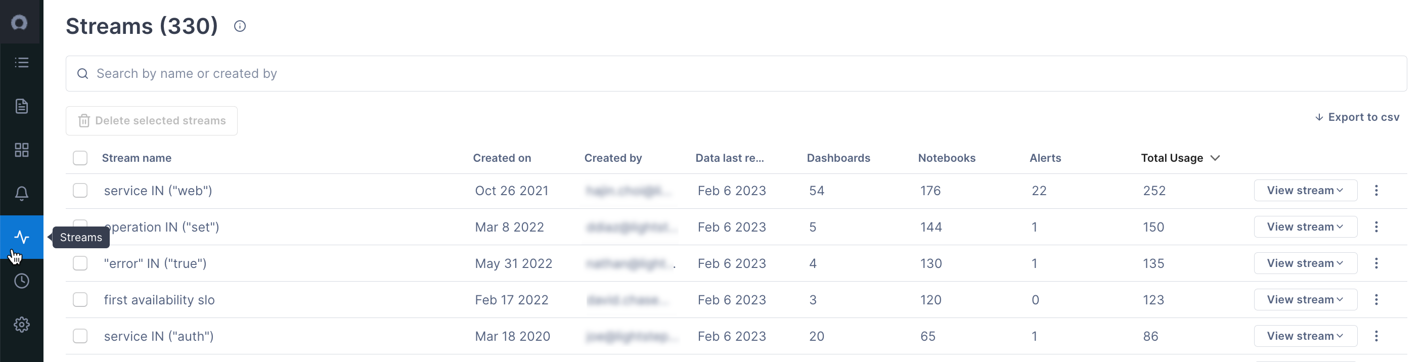This screenshot has width=1424, height=362.
Task: Open the three-dot menu for "error" IN ("true")
Action: tap(1376, 263)
